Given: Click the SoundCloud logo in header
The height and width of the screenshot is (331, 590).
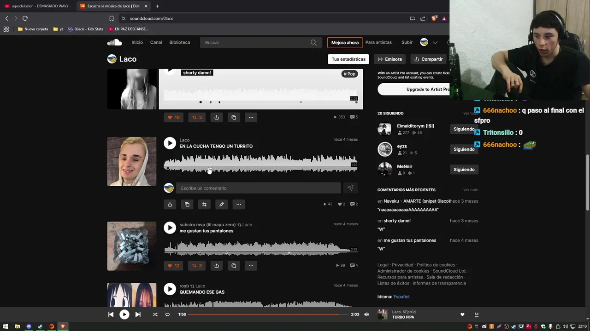Looking at the screenshot, I should [x=114, y=42].
